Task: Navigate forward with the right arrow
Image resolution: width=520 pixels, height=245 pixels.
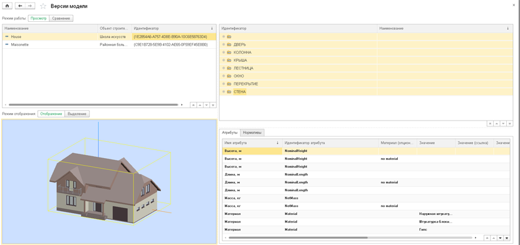Action: pyautogui.click(x=29, y=6)
